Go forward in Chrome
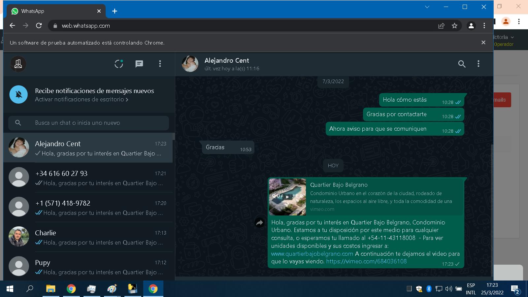This screenshot has height=297, width=528. click(x=25, y=25)
